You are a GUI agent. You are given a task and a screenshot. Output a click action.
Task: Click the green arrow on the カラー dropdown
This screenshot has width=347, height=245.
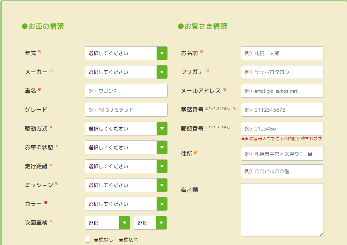[x=162, y=204]
